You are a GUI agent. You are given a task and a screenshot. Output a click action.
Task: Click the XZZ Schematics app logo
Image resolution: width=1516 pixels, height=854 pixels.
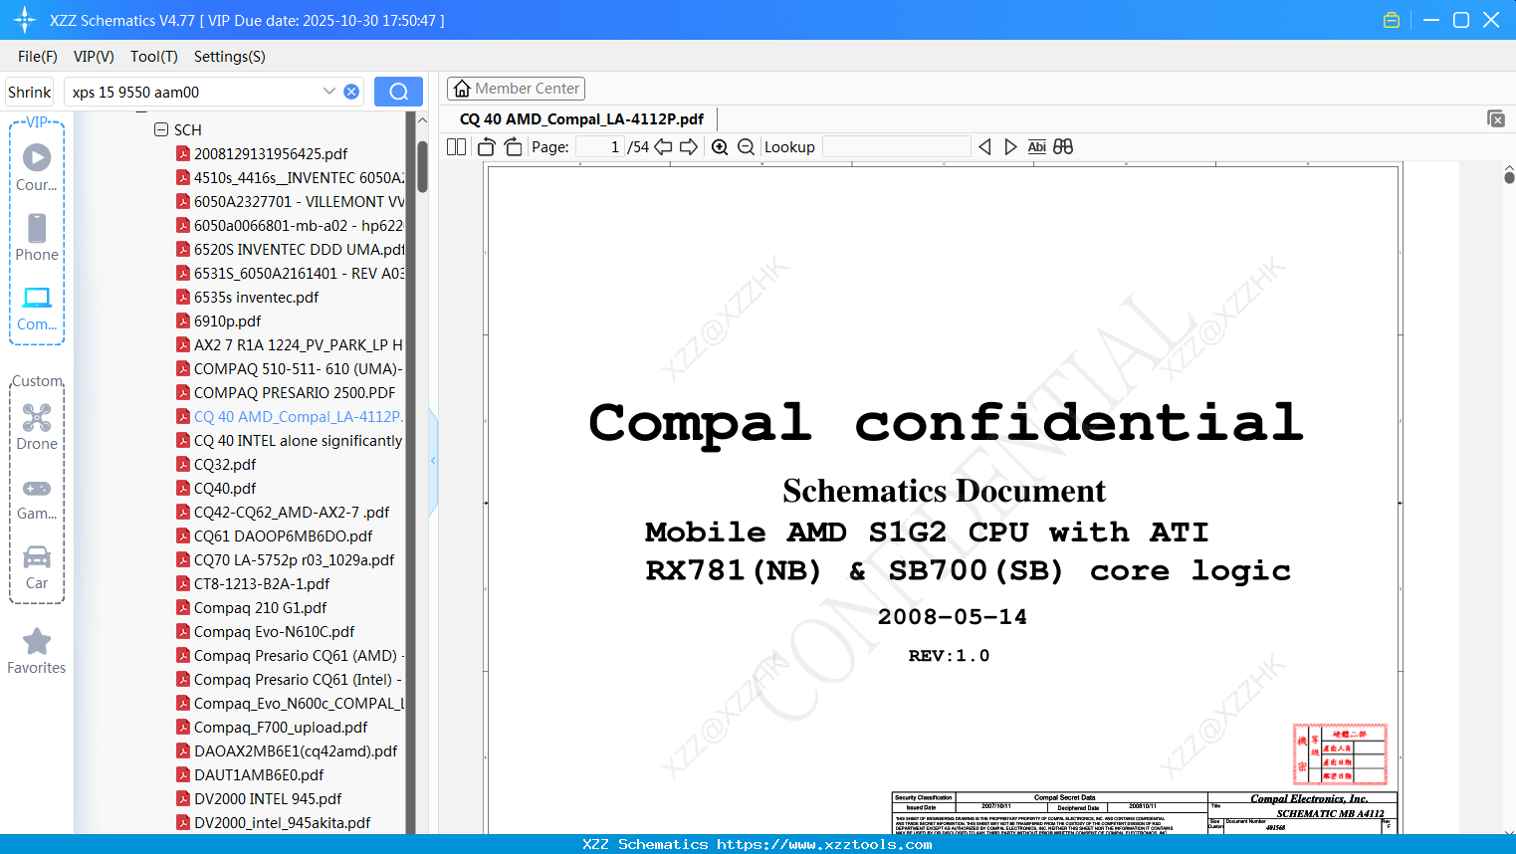click(25, 20)
